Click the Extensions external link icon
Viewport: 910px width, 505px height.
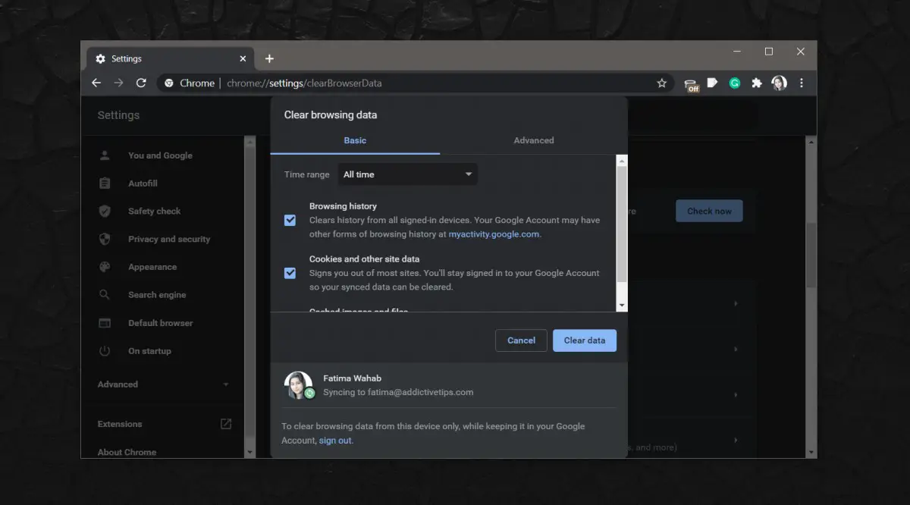click(226, 424)
